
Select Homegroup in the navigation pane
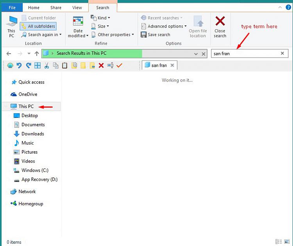27,204
